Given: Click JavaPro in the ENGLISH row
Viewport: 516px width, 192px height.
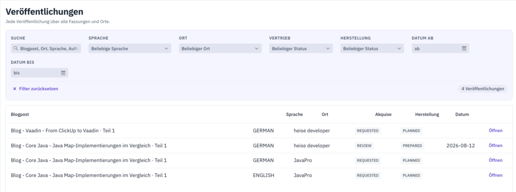Looking at the screenshot, I should coord(303,175).
